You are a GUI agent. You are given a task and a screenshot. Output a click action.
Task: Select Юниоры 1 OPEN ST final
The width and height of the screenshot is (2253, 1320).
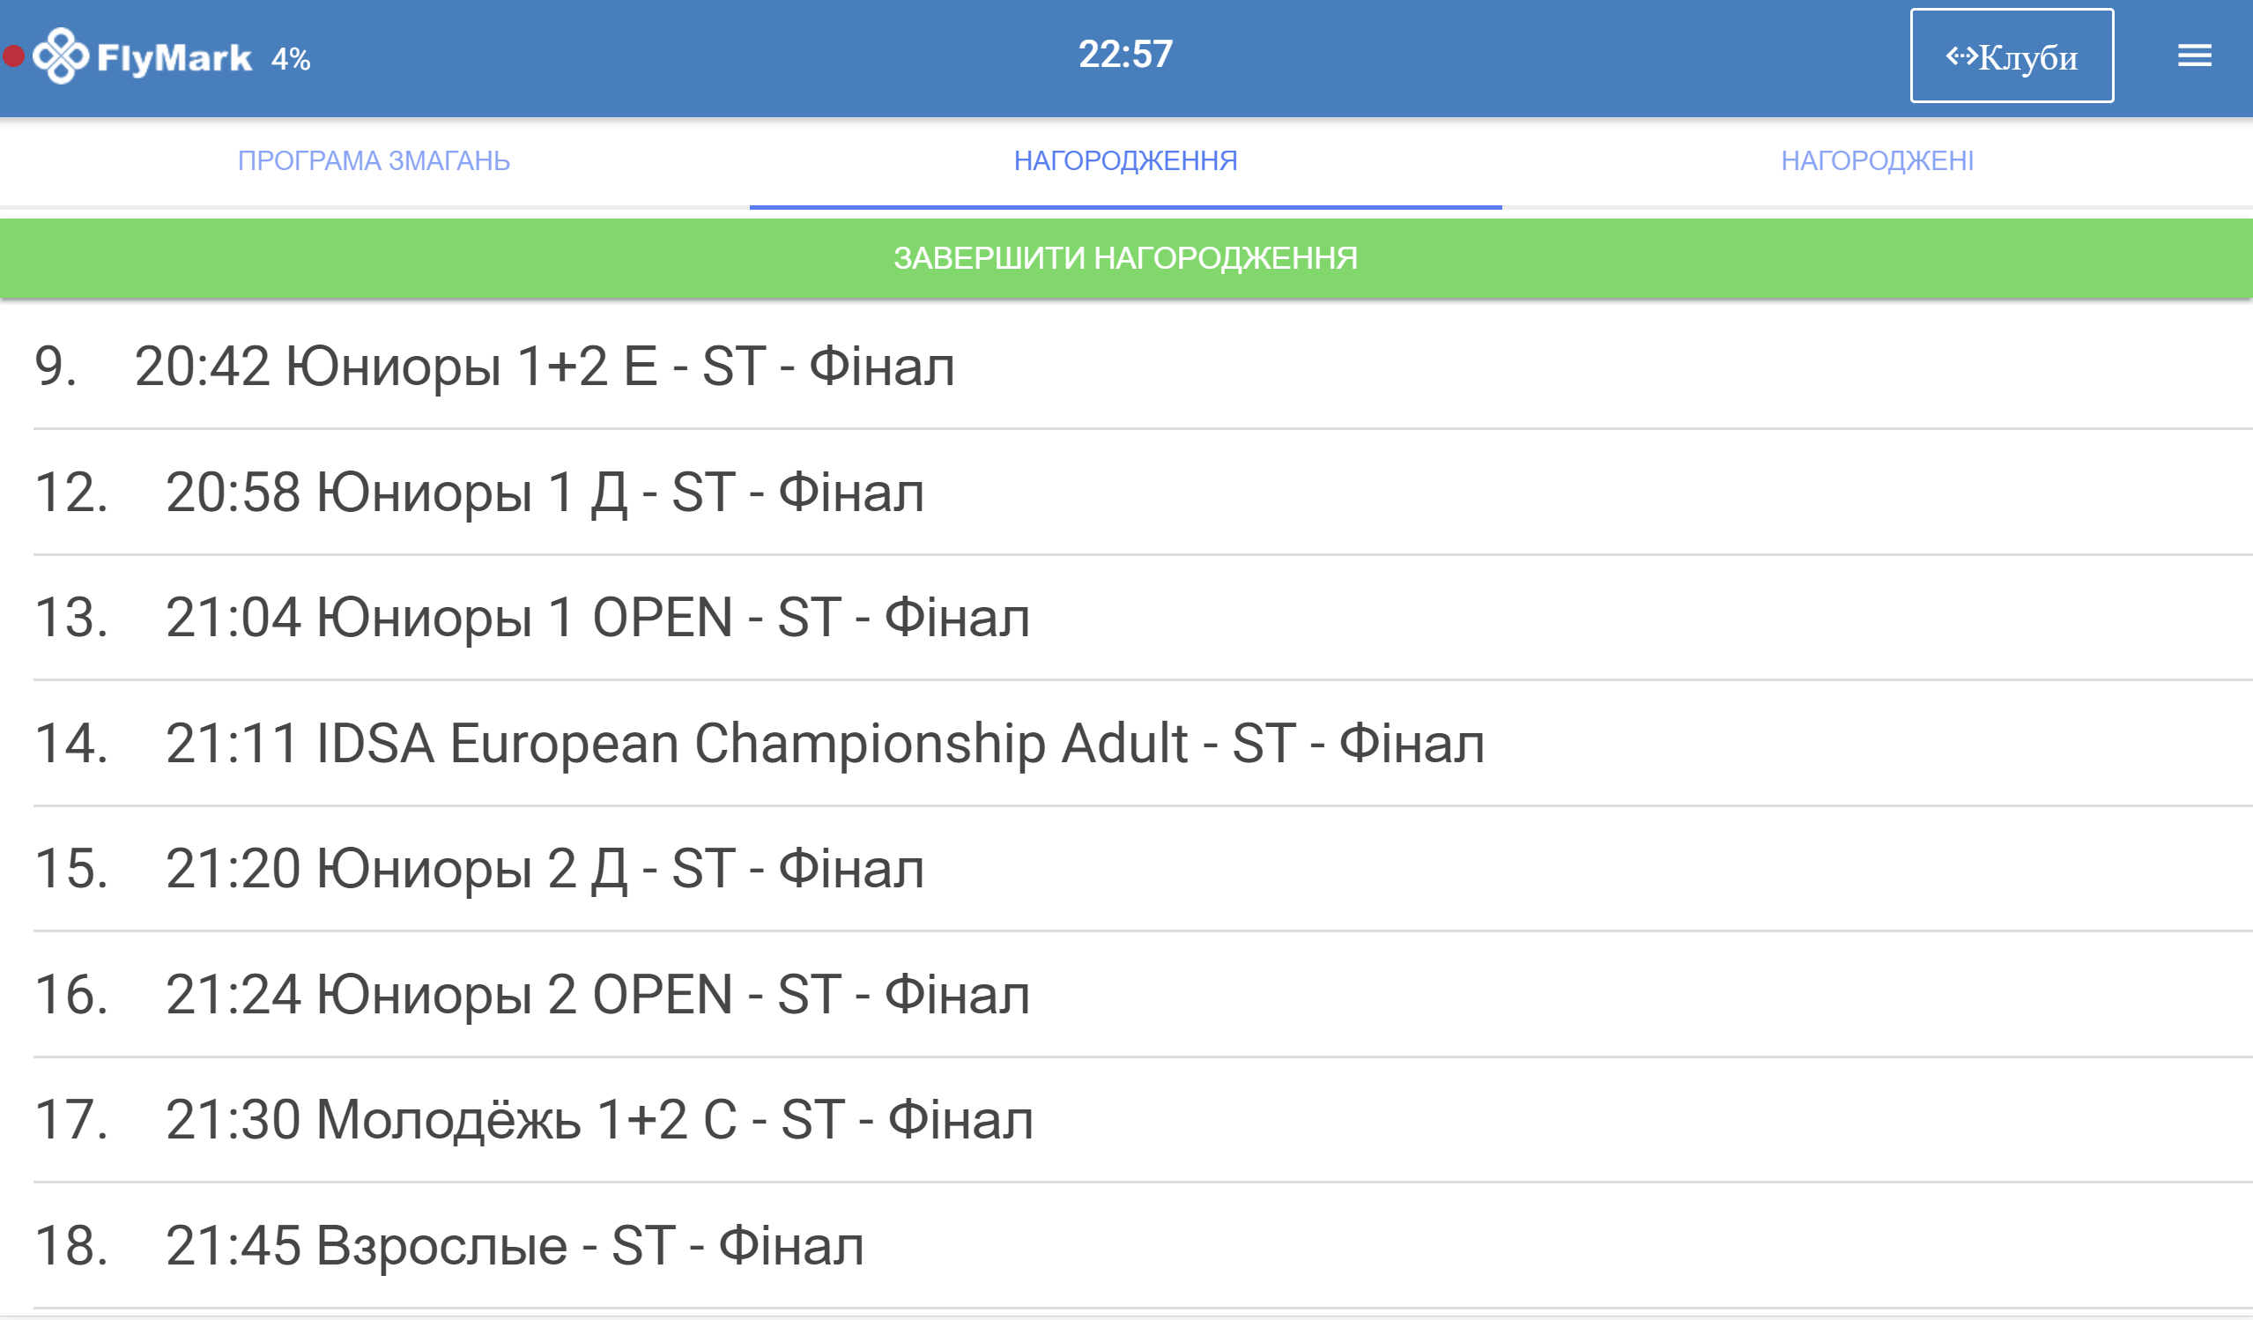pos(597,618)
